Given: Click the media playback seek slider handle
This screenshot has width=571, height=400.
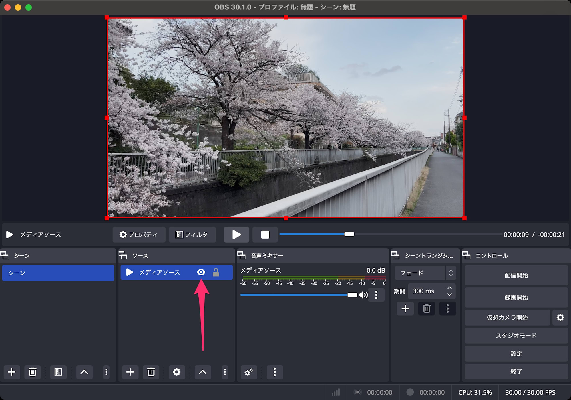Looking at the screenshot, I should [349, 234].
